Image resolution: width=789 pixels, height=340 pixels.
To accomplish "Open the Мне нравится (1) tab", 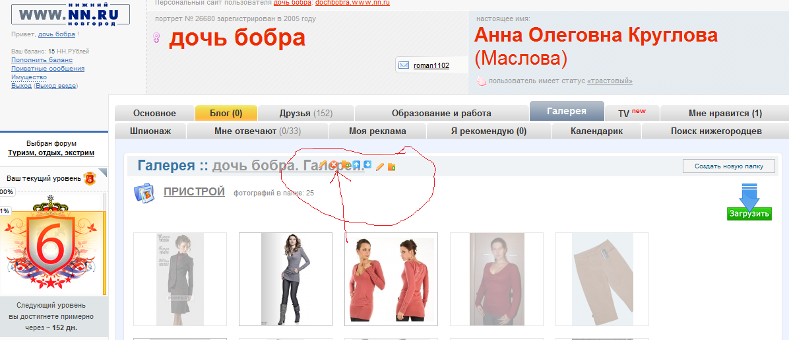I will (724, 114).
